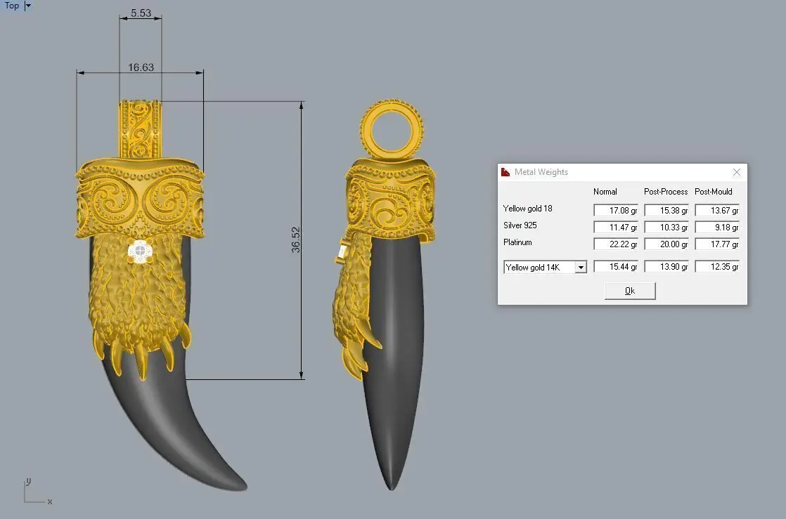786x519 pixels.
Task: Select Platinum Post-Mould field 17.77
Action: coord(717,244)
